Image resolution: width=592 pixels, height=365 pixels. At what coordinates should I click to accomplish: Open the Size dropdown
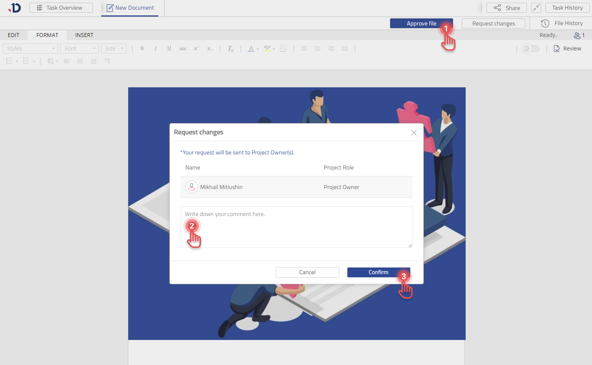click(114, 49)
